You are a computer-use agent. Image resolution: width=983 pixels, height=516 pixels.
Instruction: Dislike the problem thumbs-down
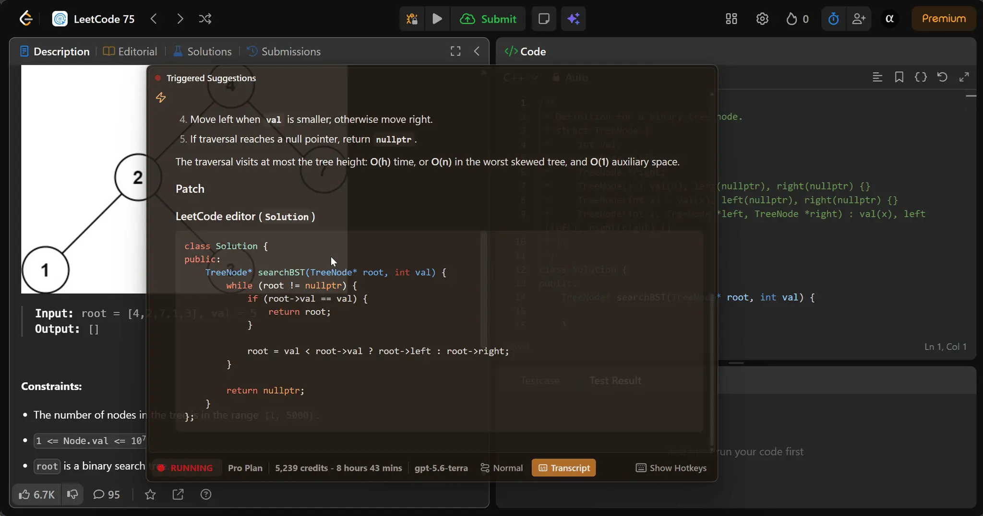(72, 494)
